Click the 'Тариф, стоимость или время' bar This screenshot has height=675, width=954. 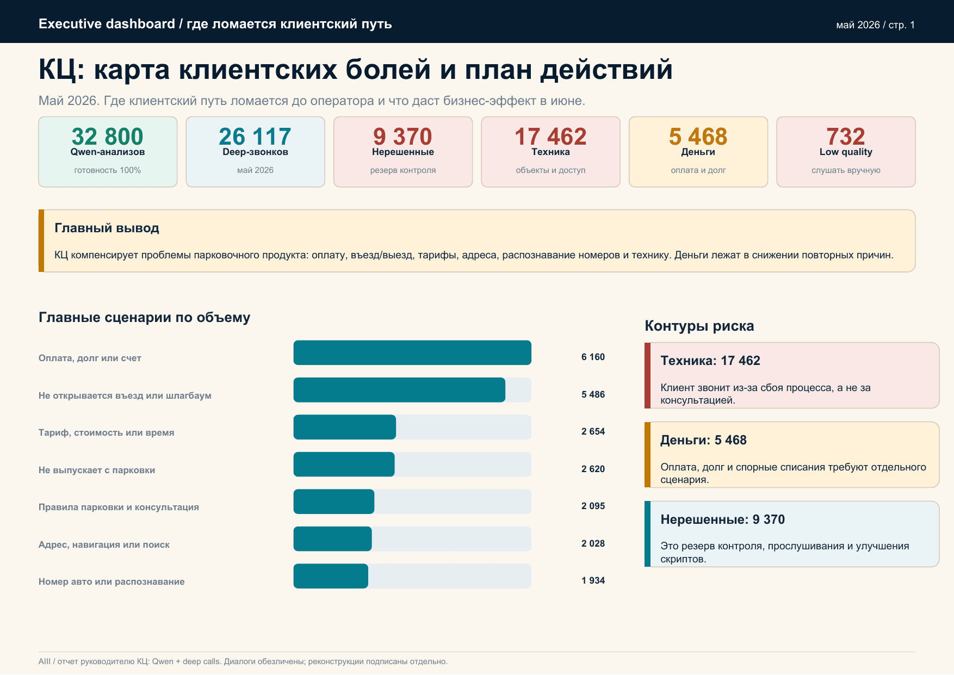click(x=345, y=427)
